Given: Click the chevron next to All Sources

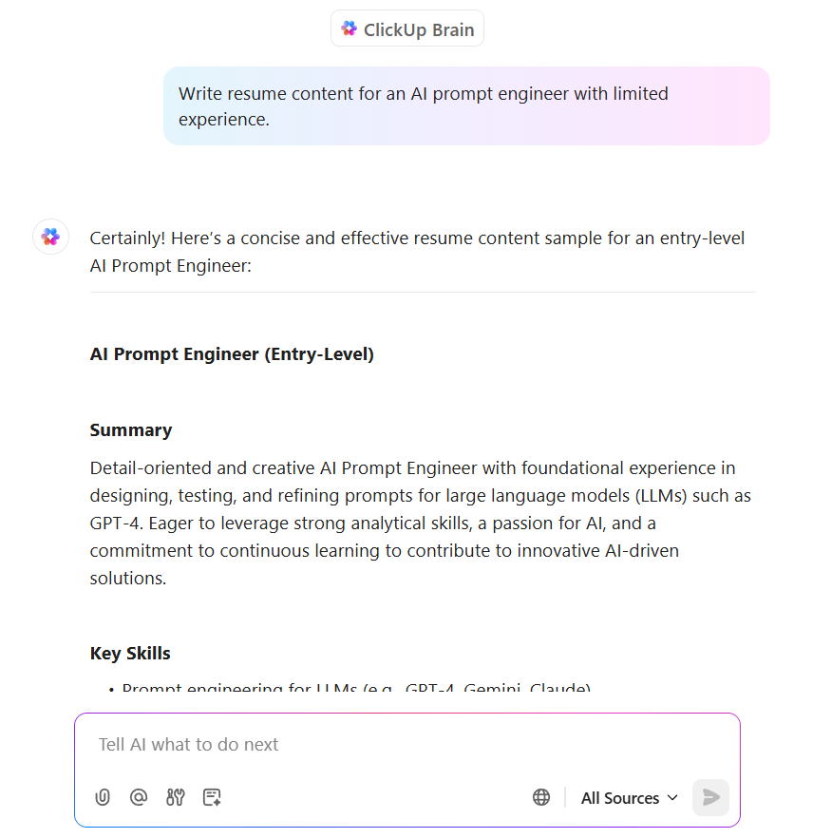Looking at the screenshot, I should 672,798.
